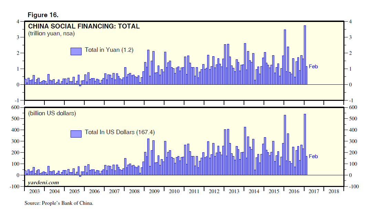Click the Total in Yuan legend swatch
The width and height of the screenshot is (373, 212).
click(76, 51)
